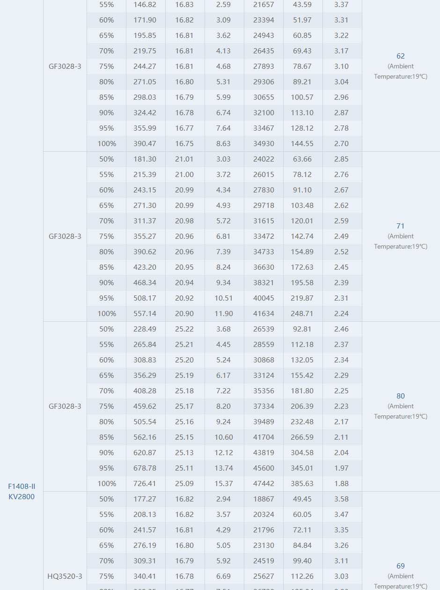Click the 15.37 current value
440x590 pixels.
click(x=224, y=484)
